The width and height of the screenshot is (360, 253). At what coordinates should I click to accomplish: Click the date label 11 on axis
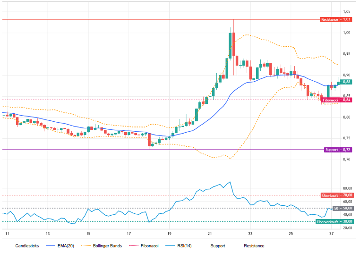click(x=7, y=234)
